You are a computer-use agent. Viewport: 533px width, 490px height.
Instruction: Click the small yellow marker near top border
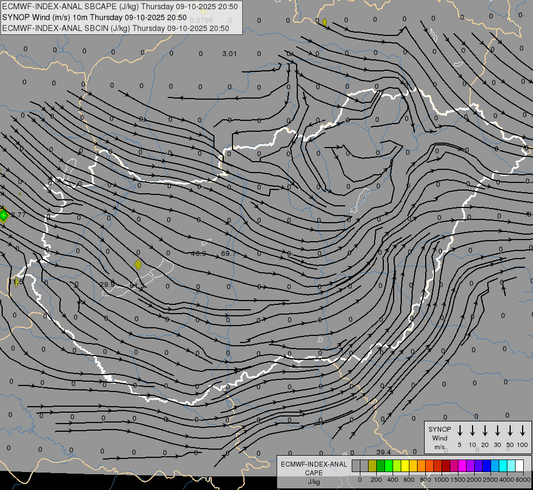(x=324, y=22)
